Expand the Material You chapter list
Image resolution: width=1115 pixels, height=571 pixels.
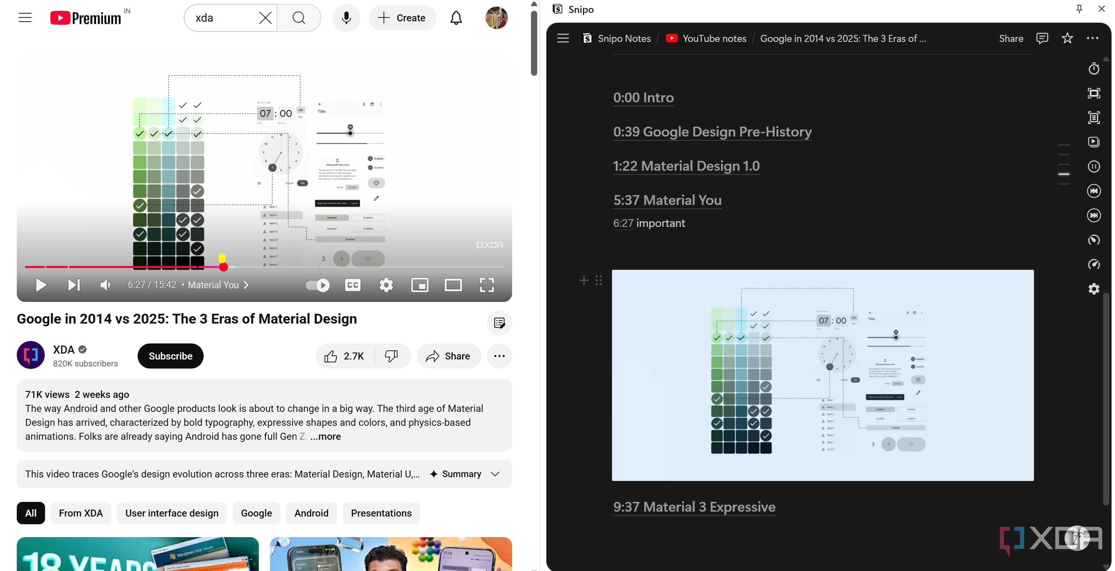pyautogui.click(x=218, y=285)
